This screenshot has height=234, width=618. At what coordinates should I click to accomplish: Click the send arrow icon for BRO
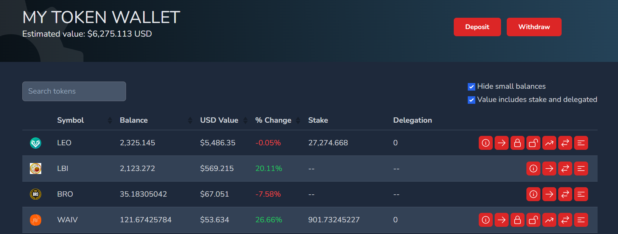click(549, 194)
